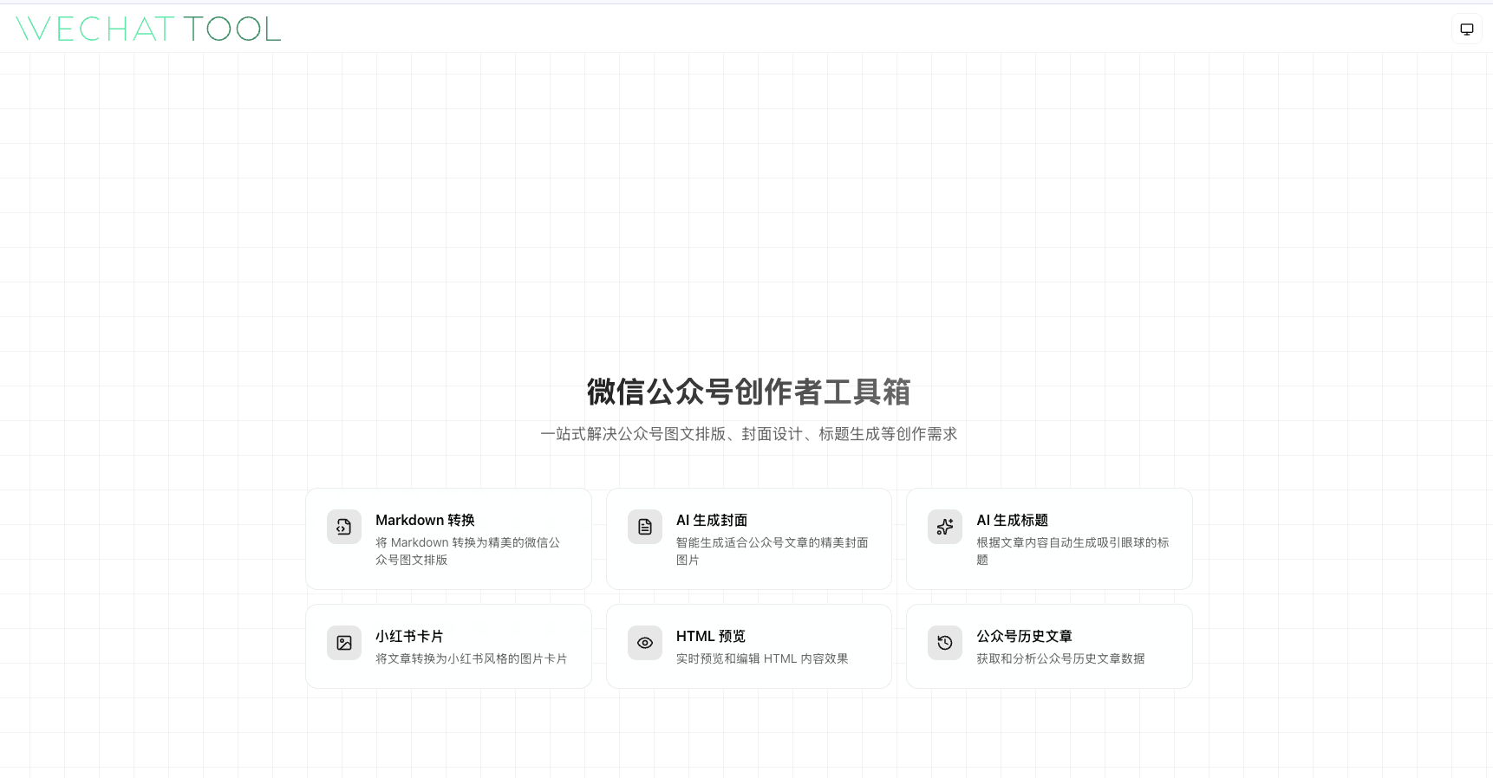Toggle the theme mode monitor icon
1493x778 pixels.
click(1466, 29)
